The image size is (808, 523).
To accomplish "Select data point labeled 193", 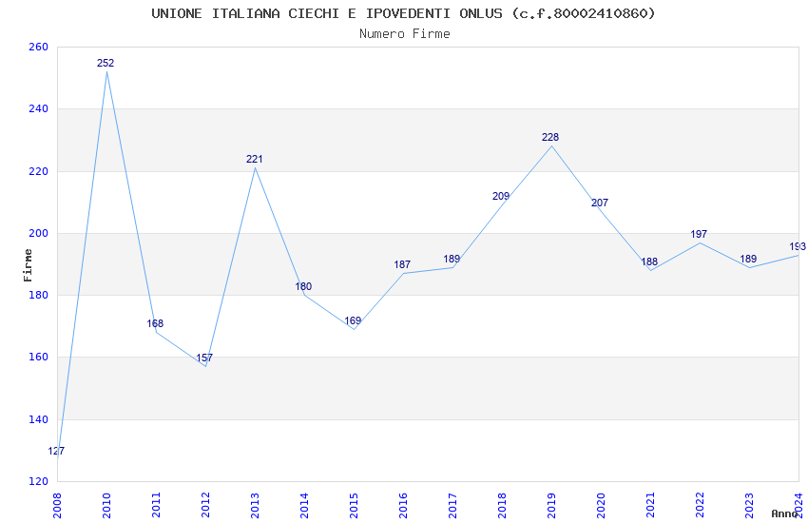I will tap(798, 247).
